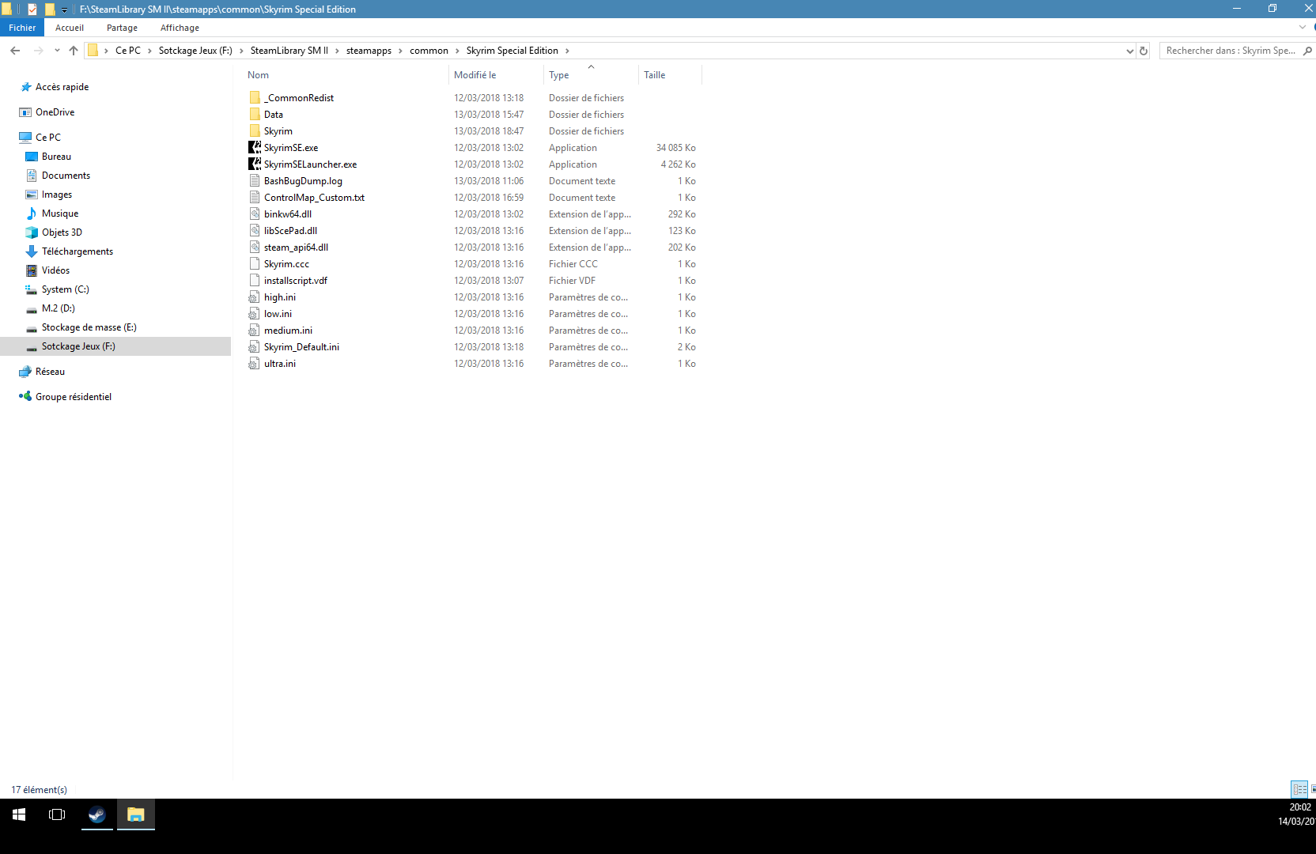Click Sotckage Jeux (F:) in the breadcrumb
Screen dimensions: 1316x854
pos(195,51)
